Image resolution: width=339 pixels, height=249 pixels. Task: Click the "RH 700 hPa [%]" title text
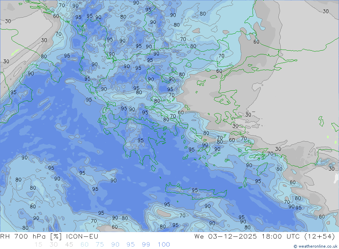pyautogui.click(x=31, y=236)
